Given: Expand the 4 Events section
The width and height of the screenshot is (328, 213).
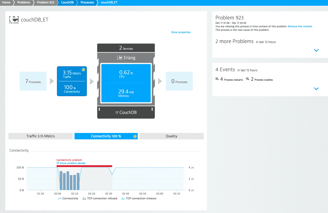Looking at the screenshot, I should pos(316,89).
